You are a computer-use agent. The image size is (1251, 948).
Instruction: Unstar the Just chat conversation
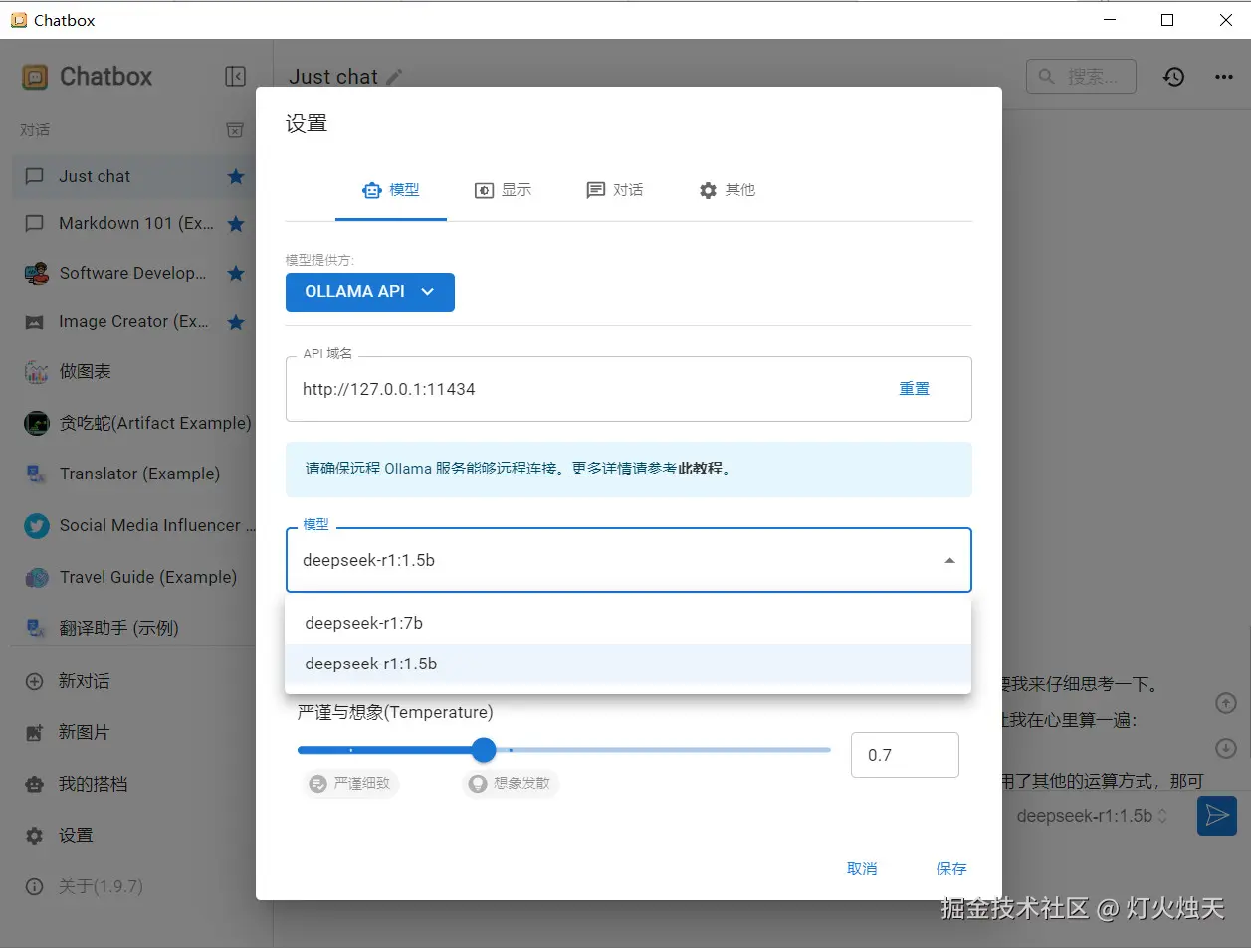(236, 176)
